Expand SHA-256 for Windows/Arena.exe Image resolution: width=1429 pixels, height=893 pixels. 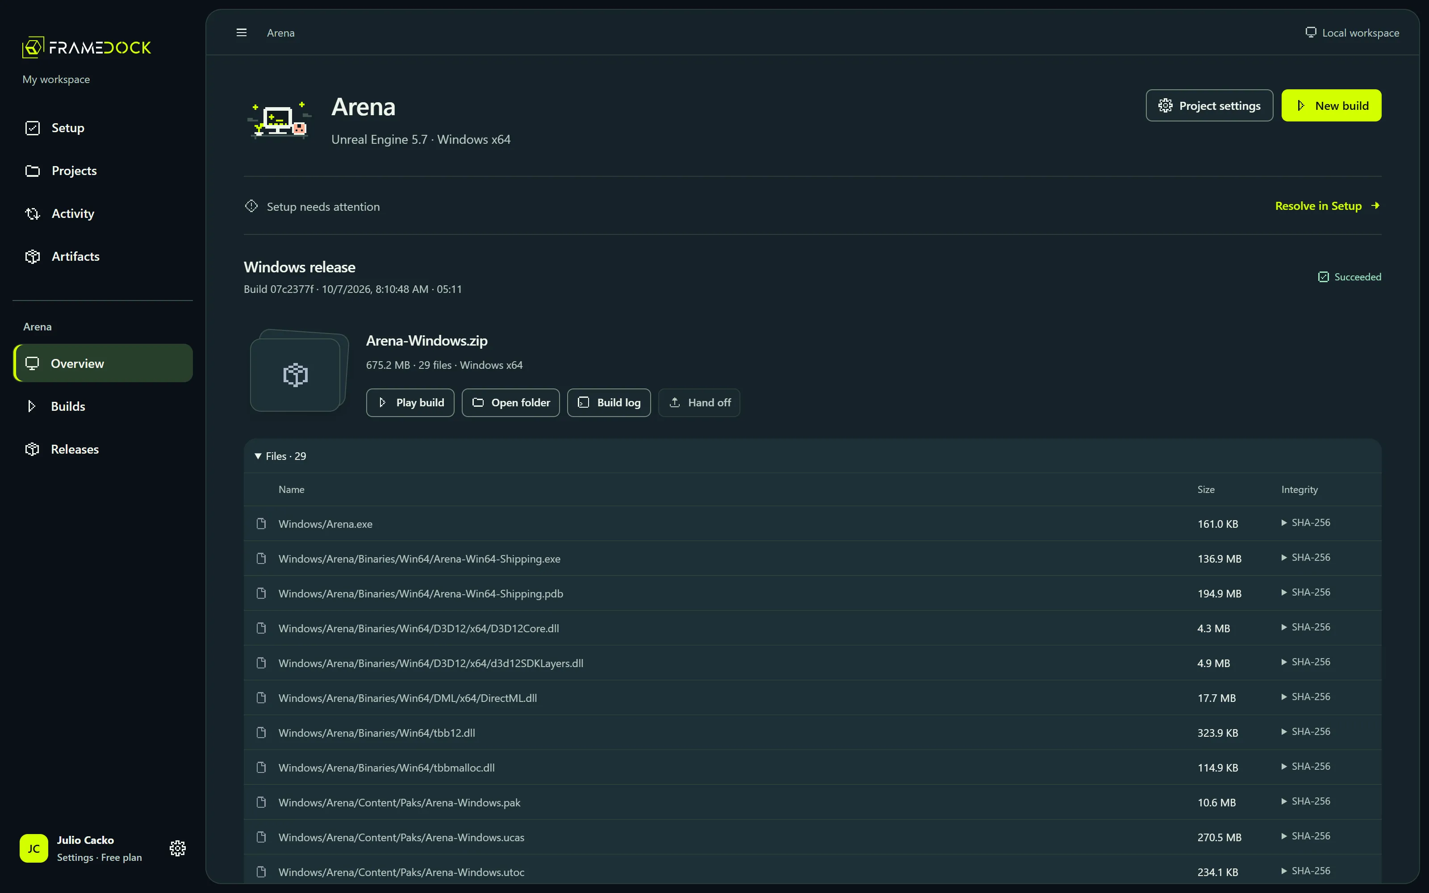[1306, 523]
